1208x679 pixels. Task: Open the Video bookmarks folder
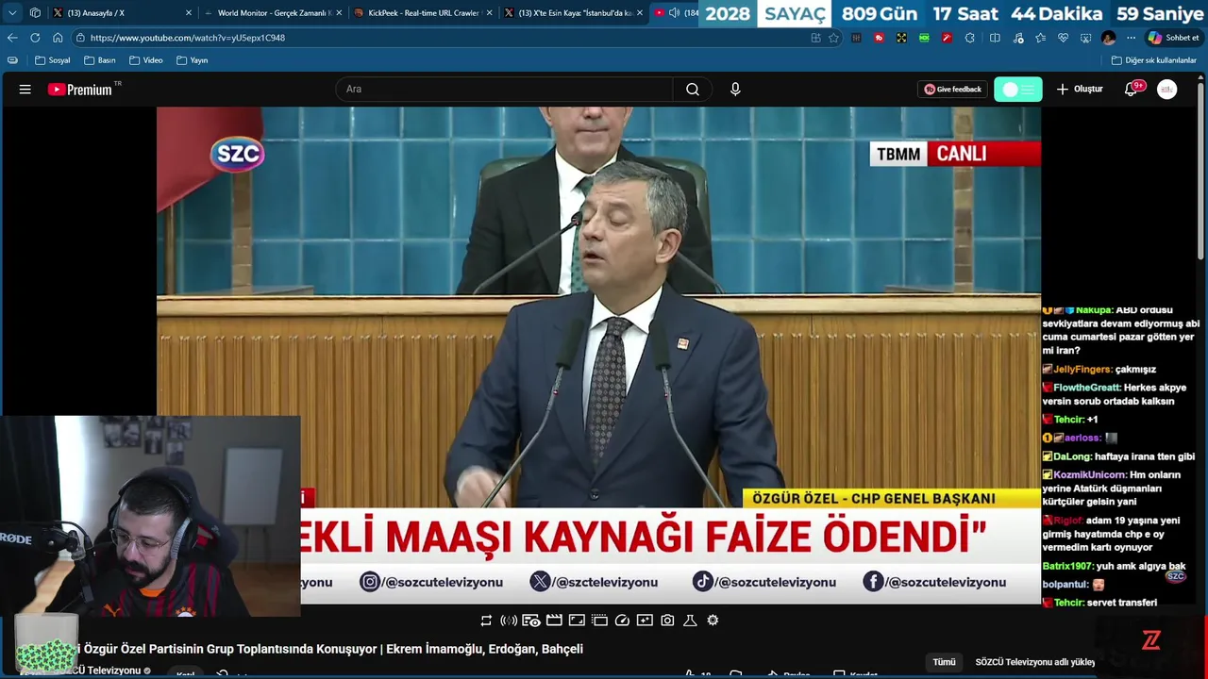146,60
